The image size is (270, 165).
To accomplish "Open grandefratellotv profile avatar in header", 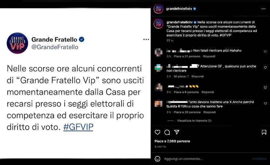I will pos(158,9).
